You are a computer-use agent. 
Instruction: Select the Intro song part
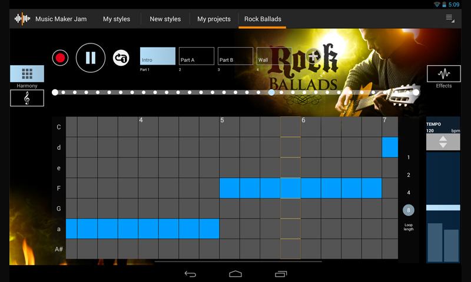158,56
